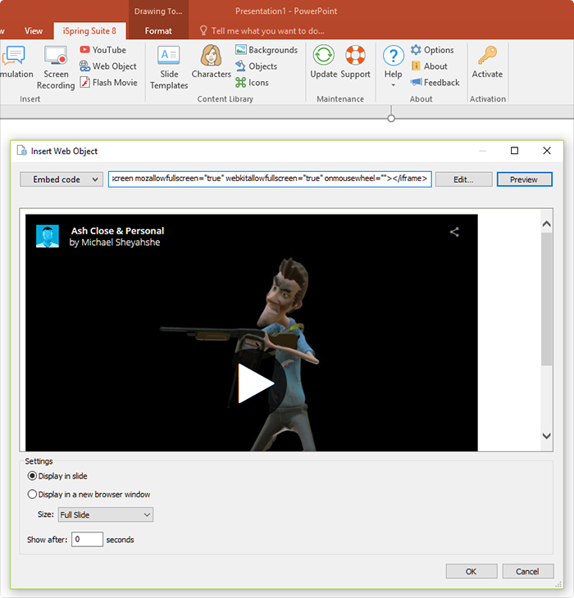Insert a Flash Movie
Viewport: 574px width, 598px height.
[x=109, y=83]
